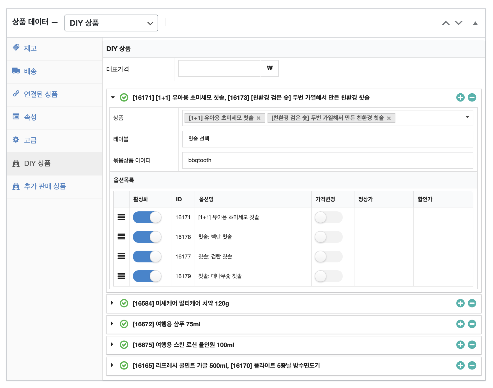Open the 재고 tab in the sidebar
The width and height of the screenshot is (493, 388).
tap(30, 48)
